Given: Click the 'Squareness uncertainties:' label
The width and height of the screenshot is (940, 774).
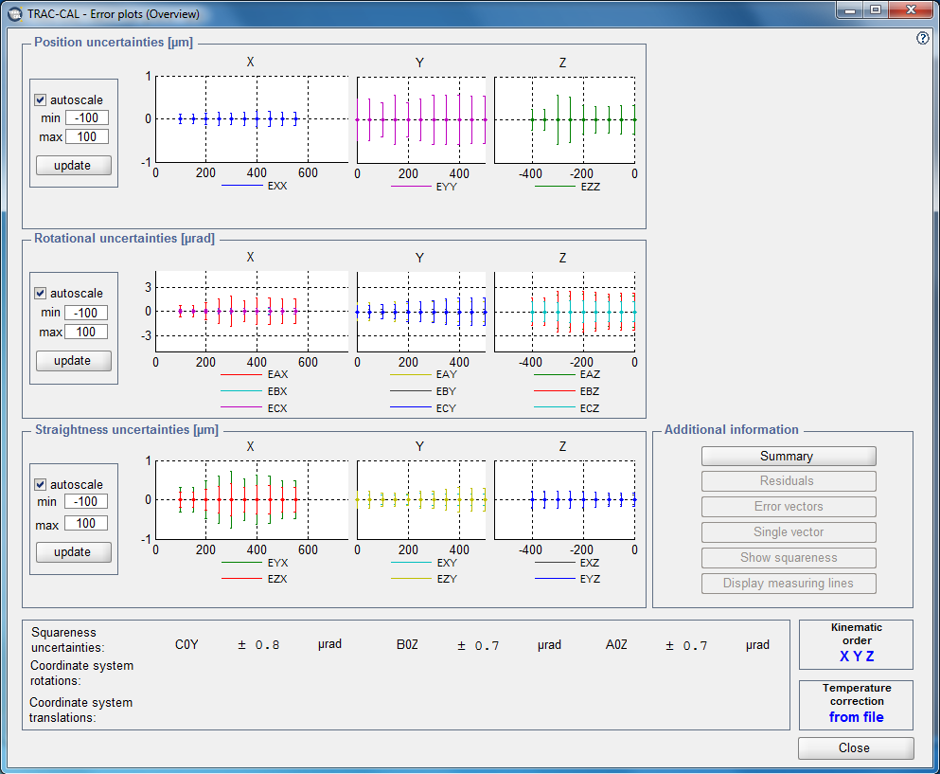Looking at the screenshot, I should 68,640.
